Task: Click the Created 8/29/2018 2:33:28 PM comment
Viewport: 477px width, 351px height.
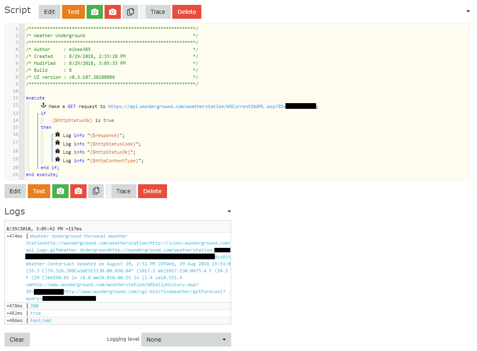Action: click(112, 57)
